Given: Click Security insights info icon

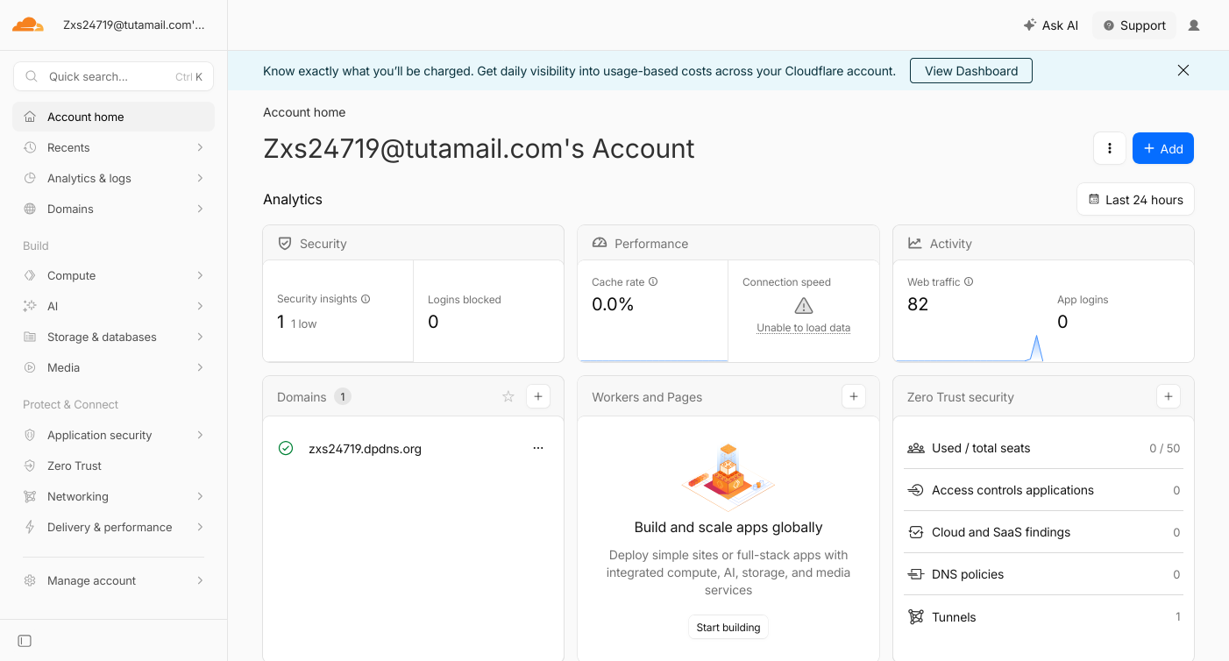Looking at the screenshot, I should pyautogui.click(x=366, y=299).
